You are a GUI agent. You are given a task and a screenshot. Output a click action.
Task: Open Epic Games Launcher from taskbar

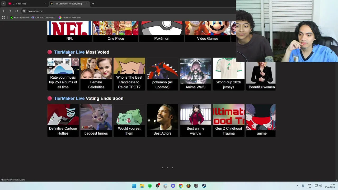(x=196, y=186)
